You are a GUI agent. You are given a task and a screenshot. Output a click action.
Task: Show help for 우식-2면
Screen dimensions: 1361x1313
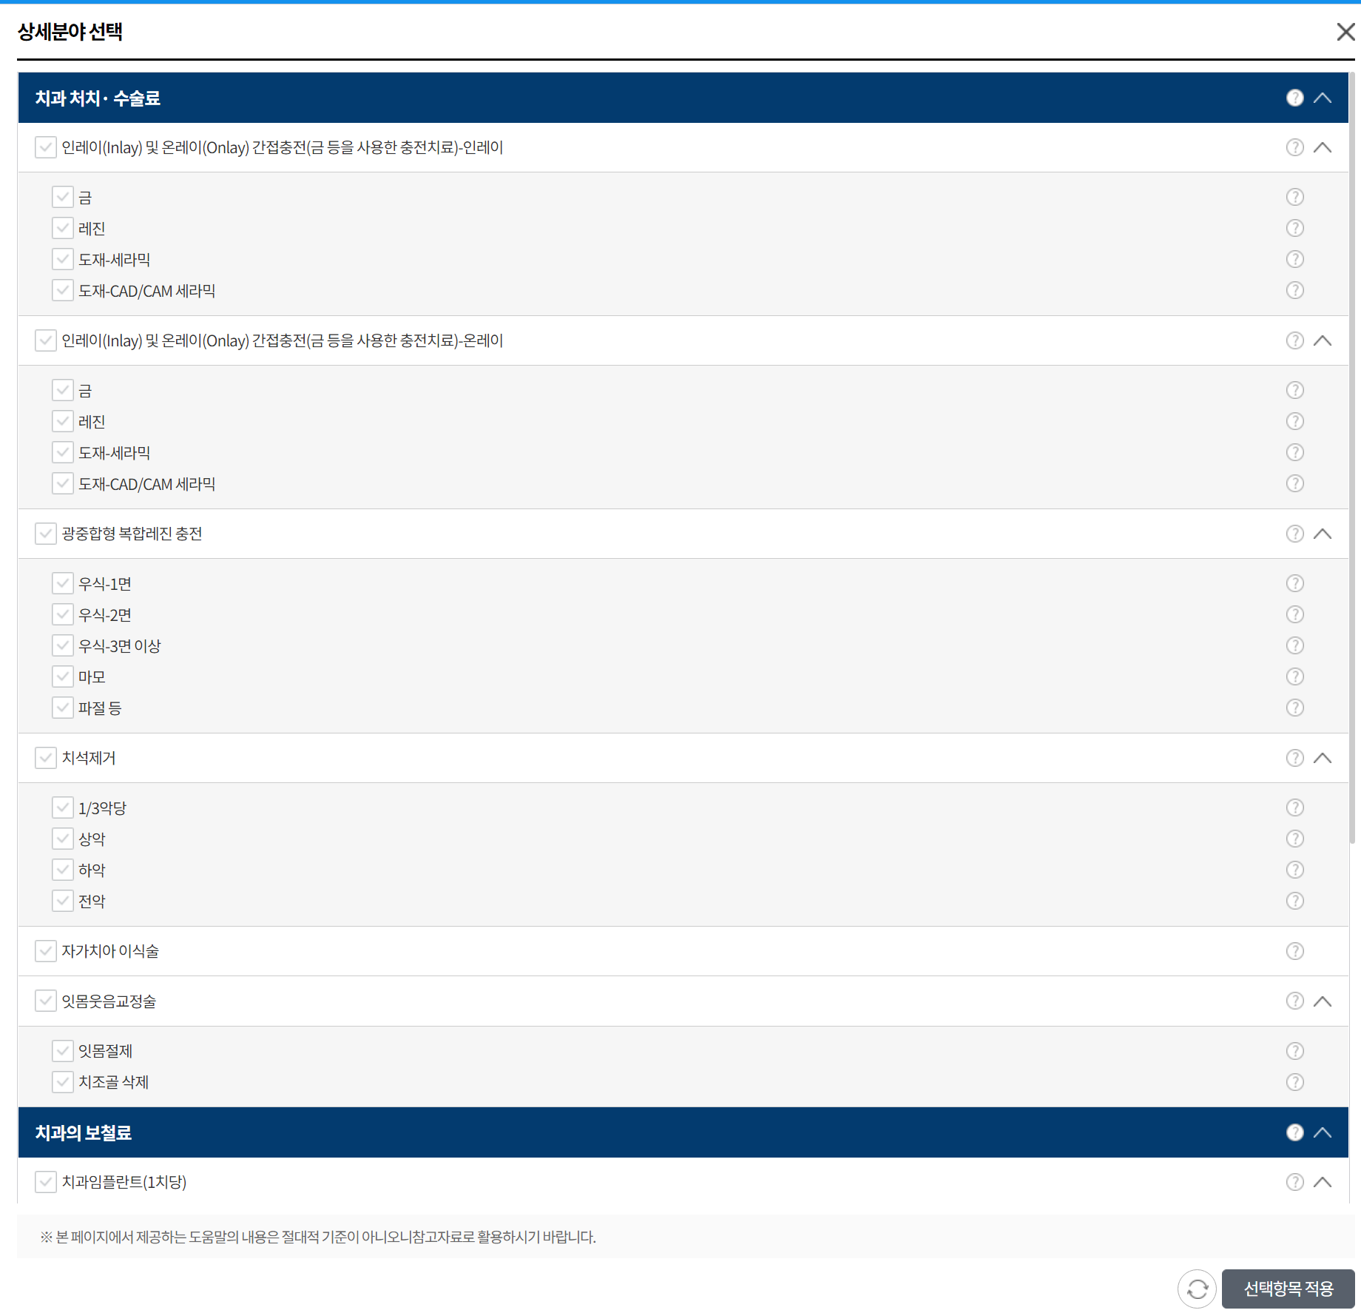point(1294,614)
